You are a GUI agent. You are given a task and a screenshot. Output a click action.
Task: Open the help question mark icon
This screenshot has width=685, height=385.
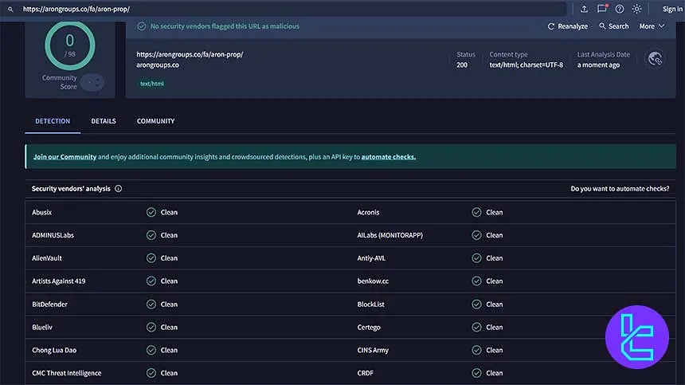point(620,9)
